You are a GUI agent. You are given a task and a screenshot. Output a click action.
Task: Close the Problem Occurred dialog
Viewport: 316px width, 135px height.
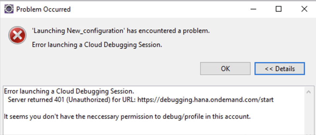(304, 9)
